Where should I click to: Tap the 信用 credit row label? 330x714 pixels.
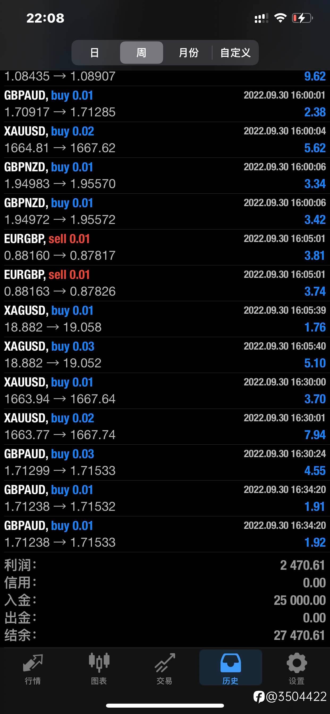(x=20, y=583)
